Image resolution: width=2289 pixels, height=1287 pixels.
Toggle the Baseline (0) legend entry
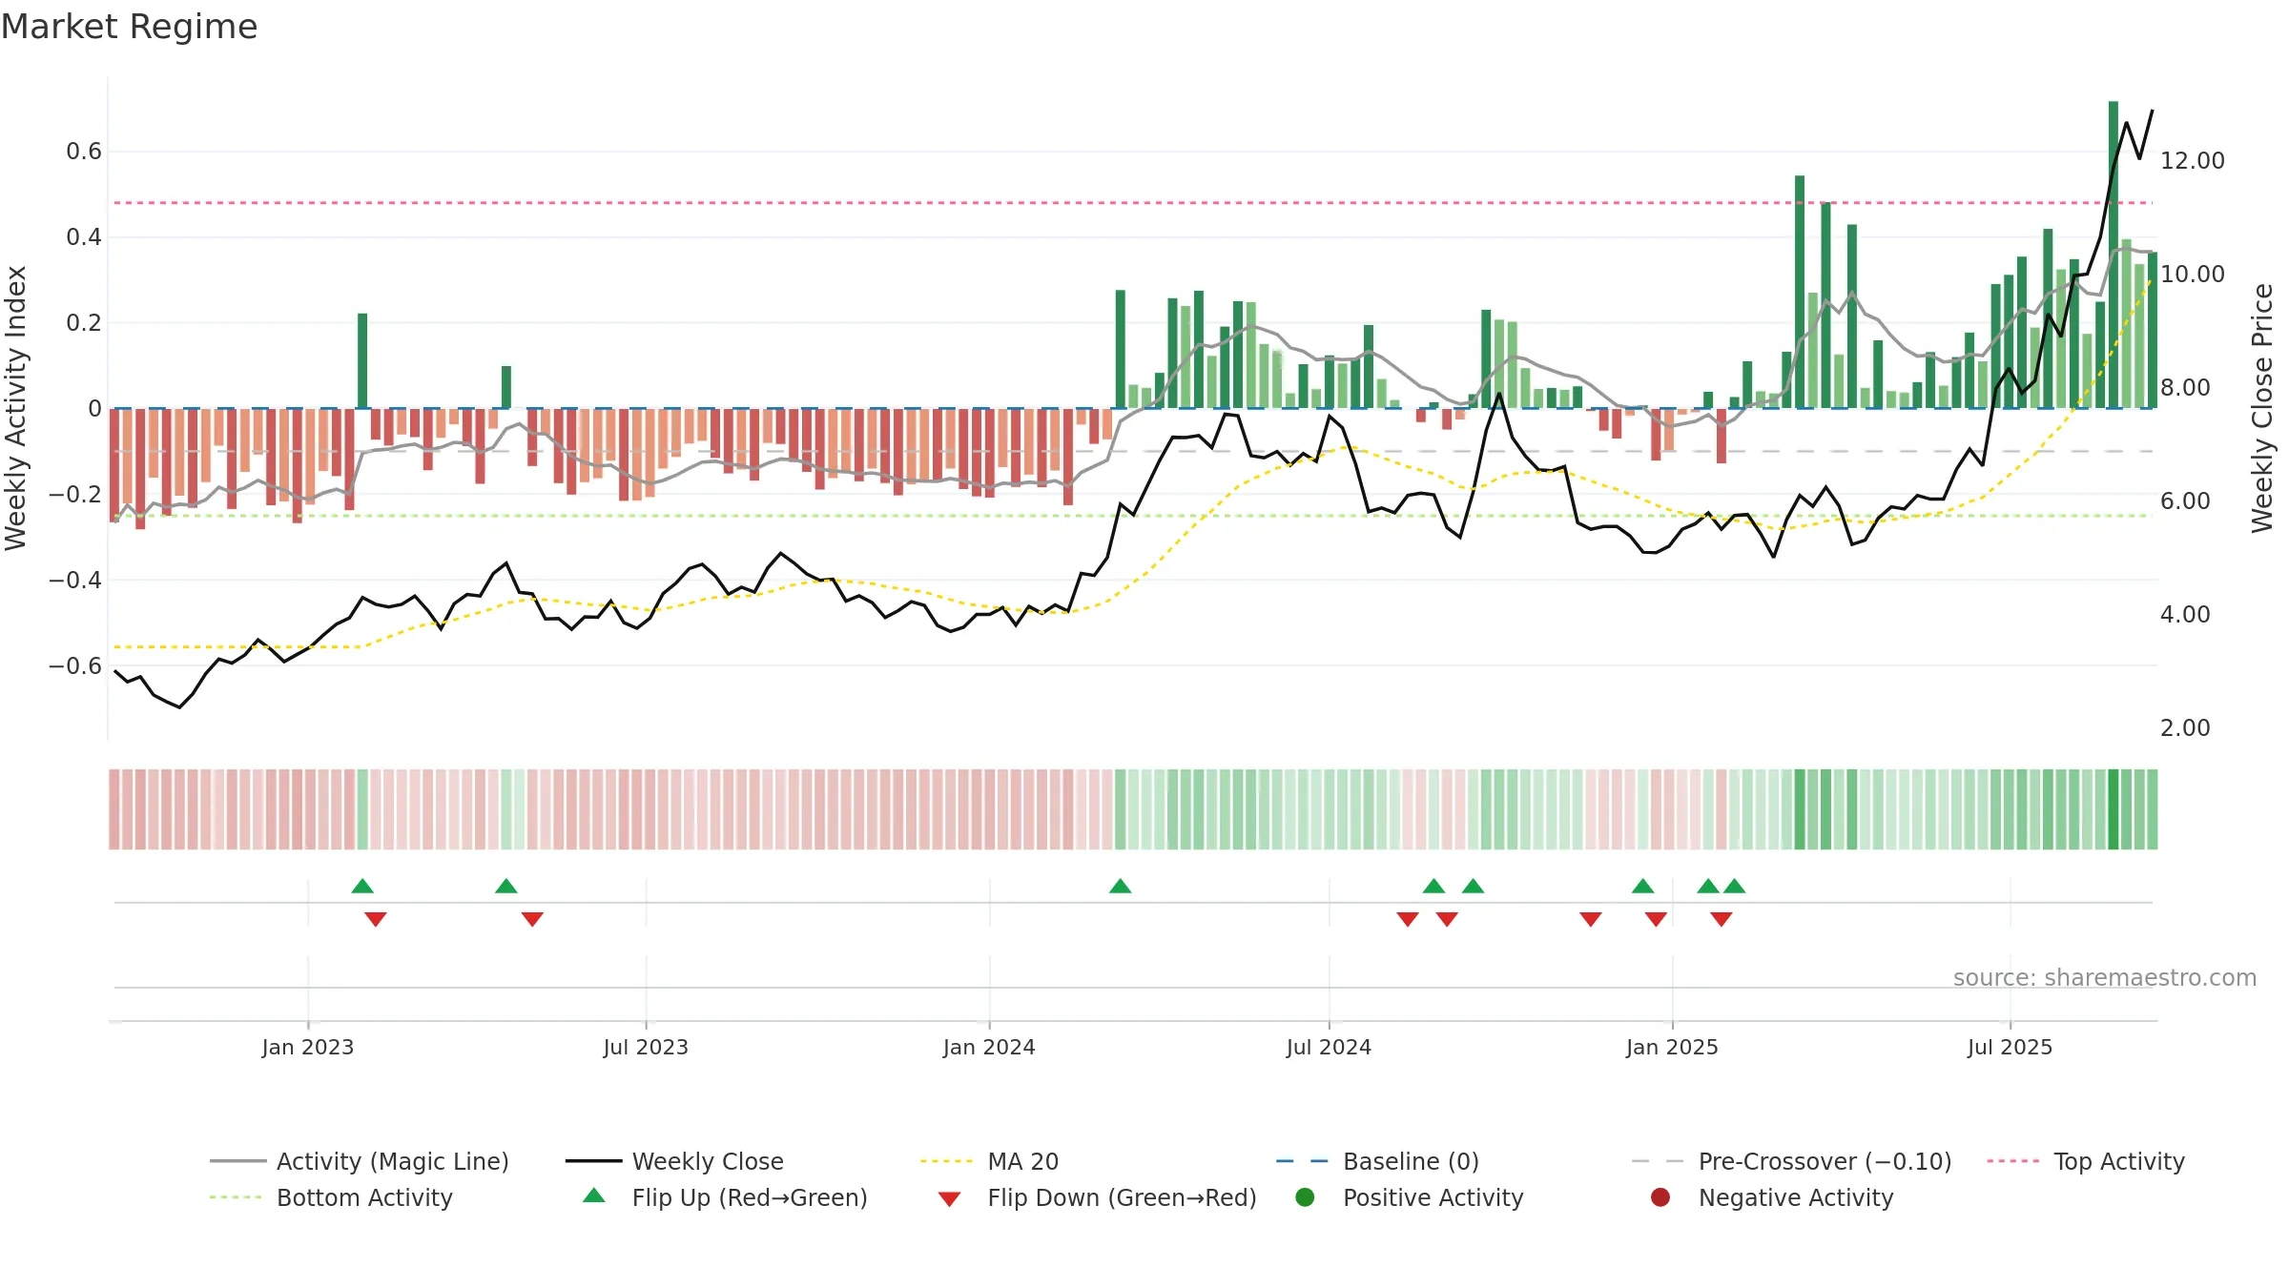1377,1161
